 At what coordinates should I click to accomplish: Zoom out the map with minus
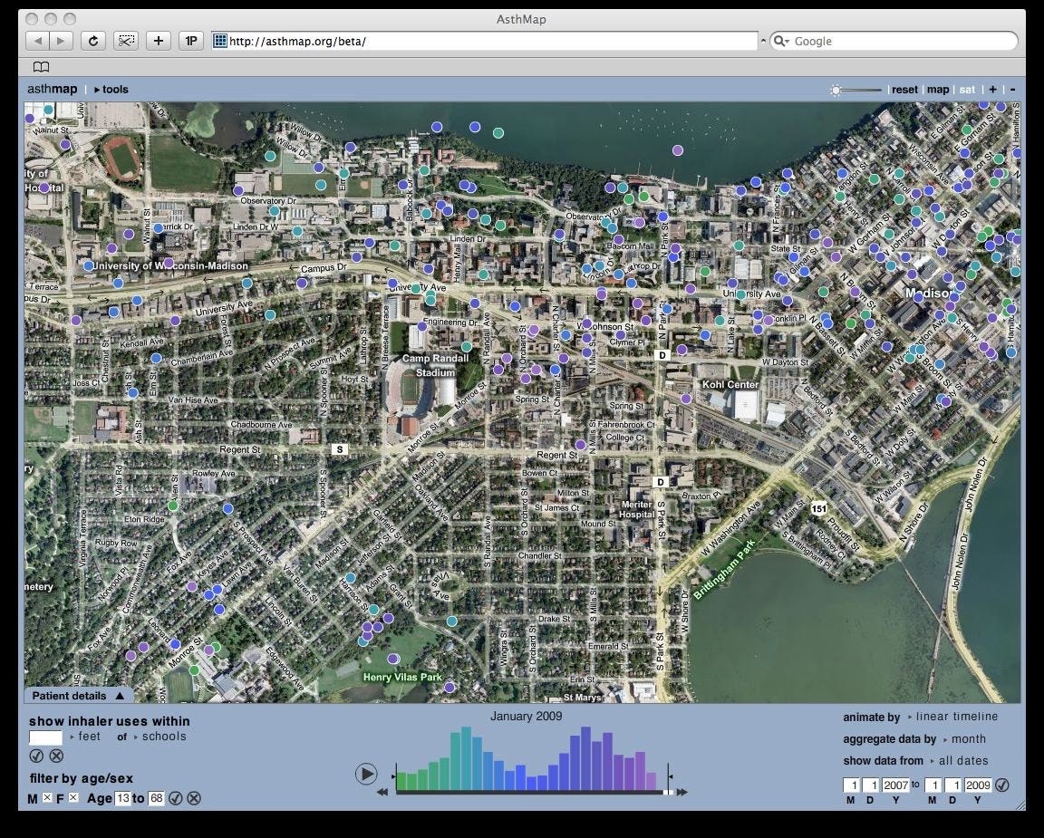click(1012, 89)
